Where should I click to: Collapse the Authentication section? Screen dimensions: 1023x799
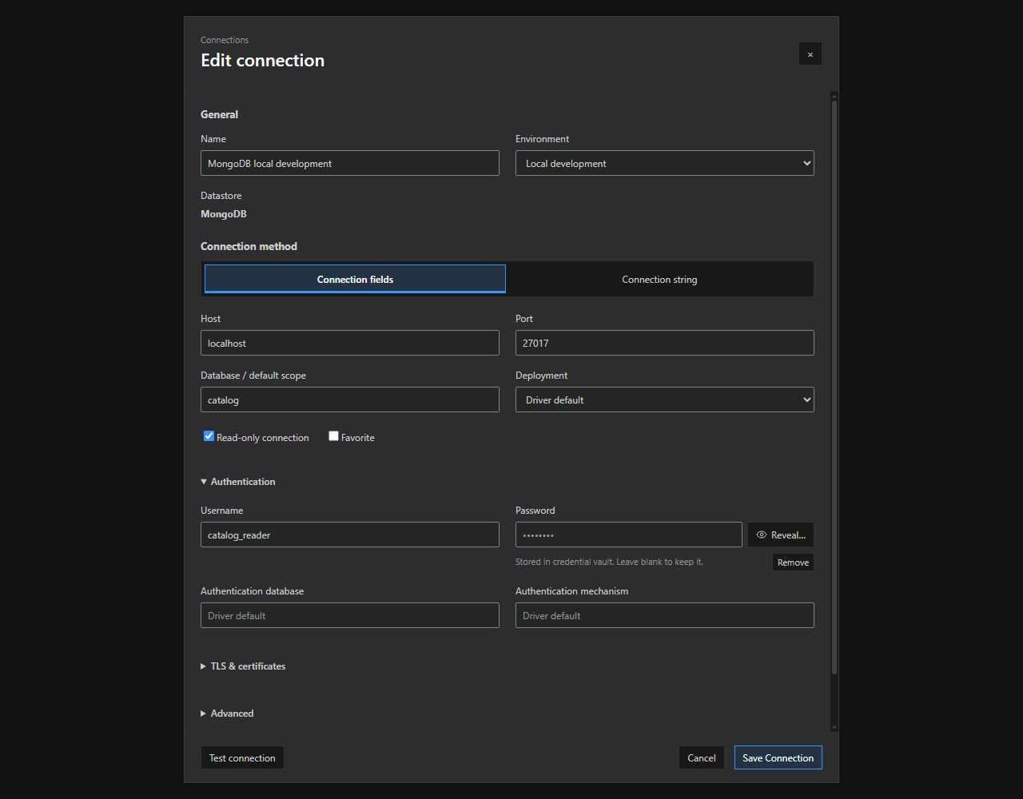coord(238,482)
